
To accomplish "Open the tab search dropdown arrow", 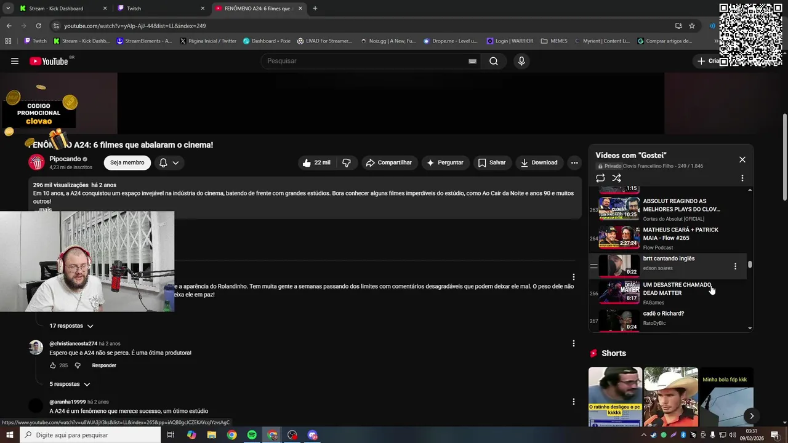I will (x=8, y=9).
